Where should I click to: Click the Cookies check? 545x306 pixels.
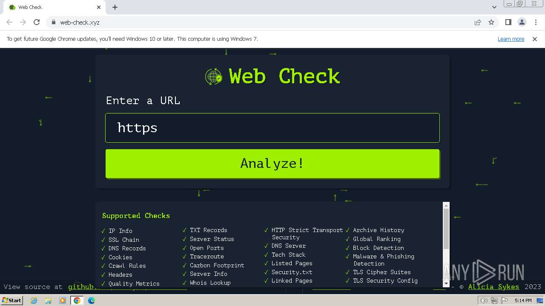pyautogui.click(x=120, y=257)
